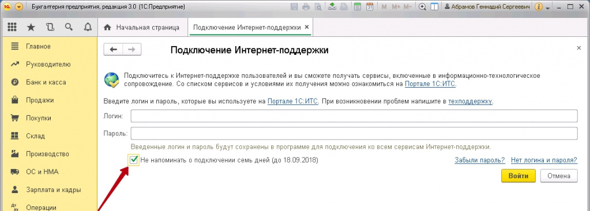Open the Нет логина и пароля? link
Viewport: 590px width, 211px height.
[544, 160]
